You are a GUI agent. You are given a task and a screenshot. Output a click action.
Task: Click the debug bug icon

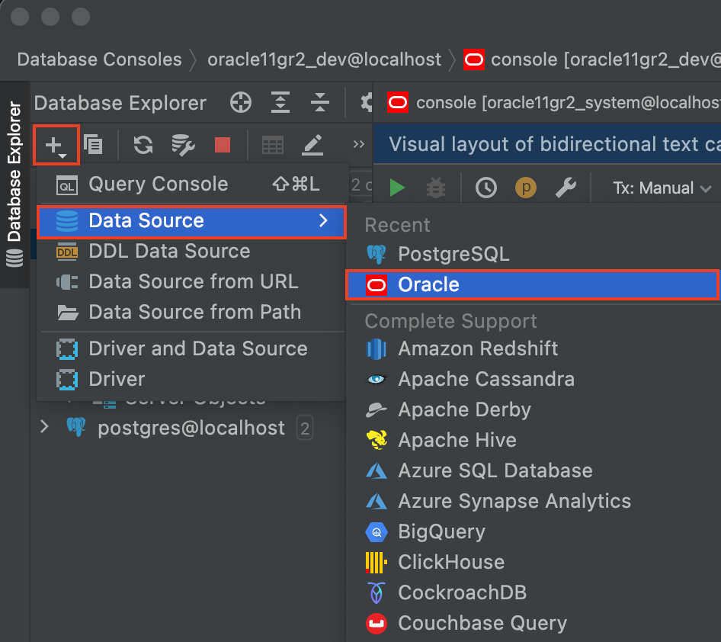[x=436, y=188]
